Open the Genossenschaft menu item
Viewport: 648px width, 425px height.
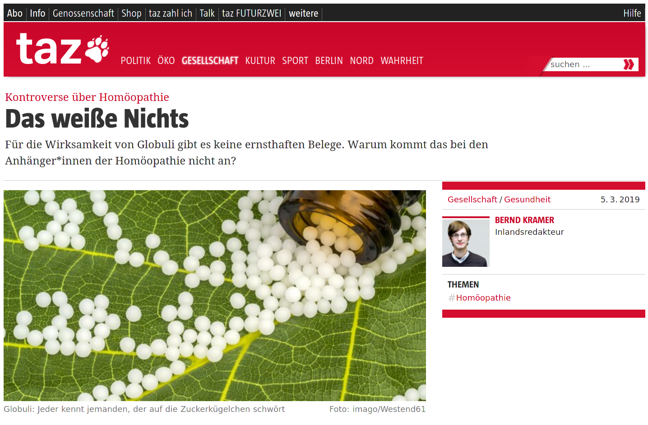tap(83, 14)
